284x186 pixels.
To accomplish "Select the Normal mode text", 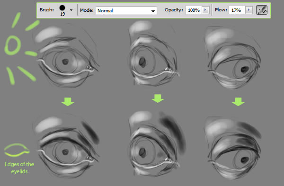I will [105, 11].
